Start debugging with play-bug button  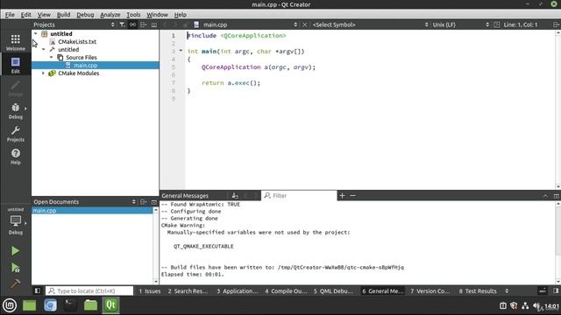click(15, 268)
